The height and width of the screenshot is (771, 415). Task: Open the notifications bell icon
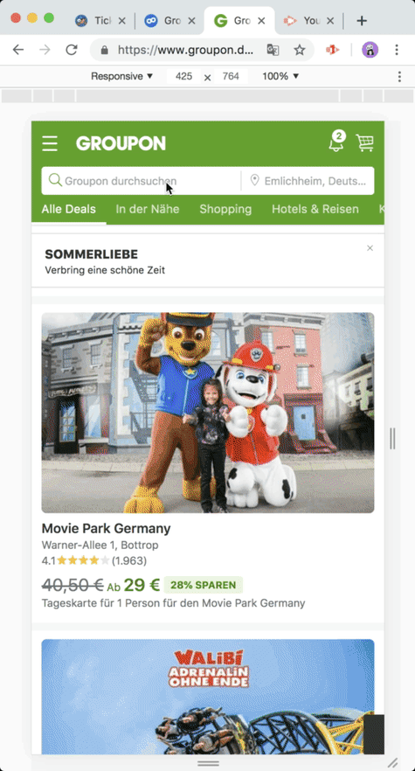coord(337,142)
